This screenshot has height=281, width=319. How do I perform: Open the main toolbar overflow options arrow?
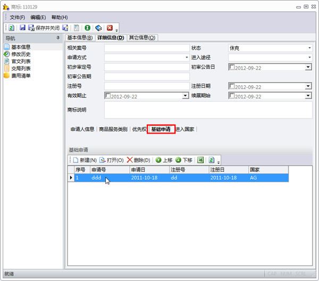[116, 30]
